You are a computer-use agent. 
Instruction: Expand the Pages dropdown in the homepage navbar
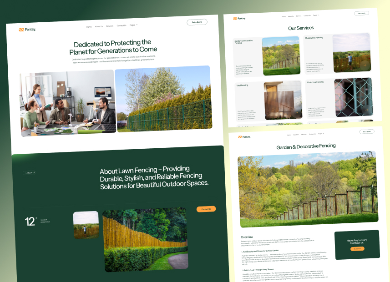point(132,26)
